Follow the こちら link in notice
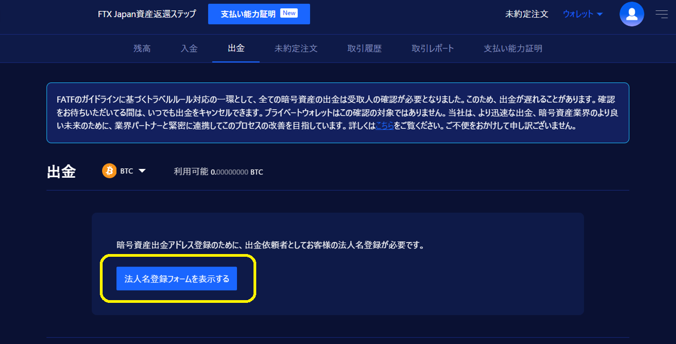The height and width of the screenshot is (344, 676). (385, 126)
